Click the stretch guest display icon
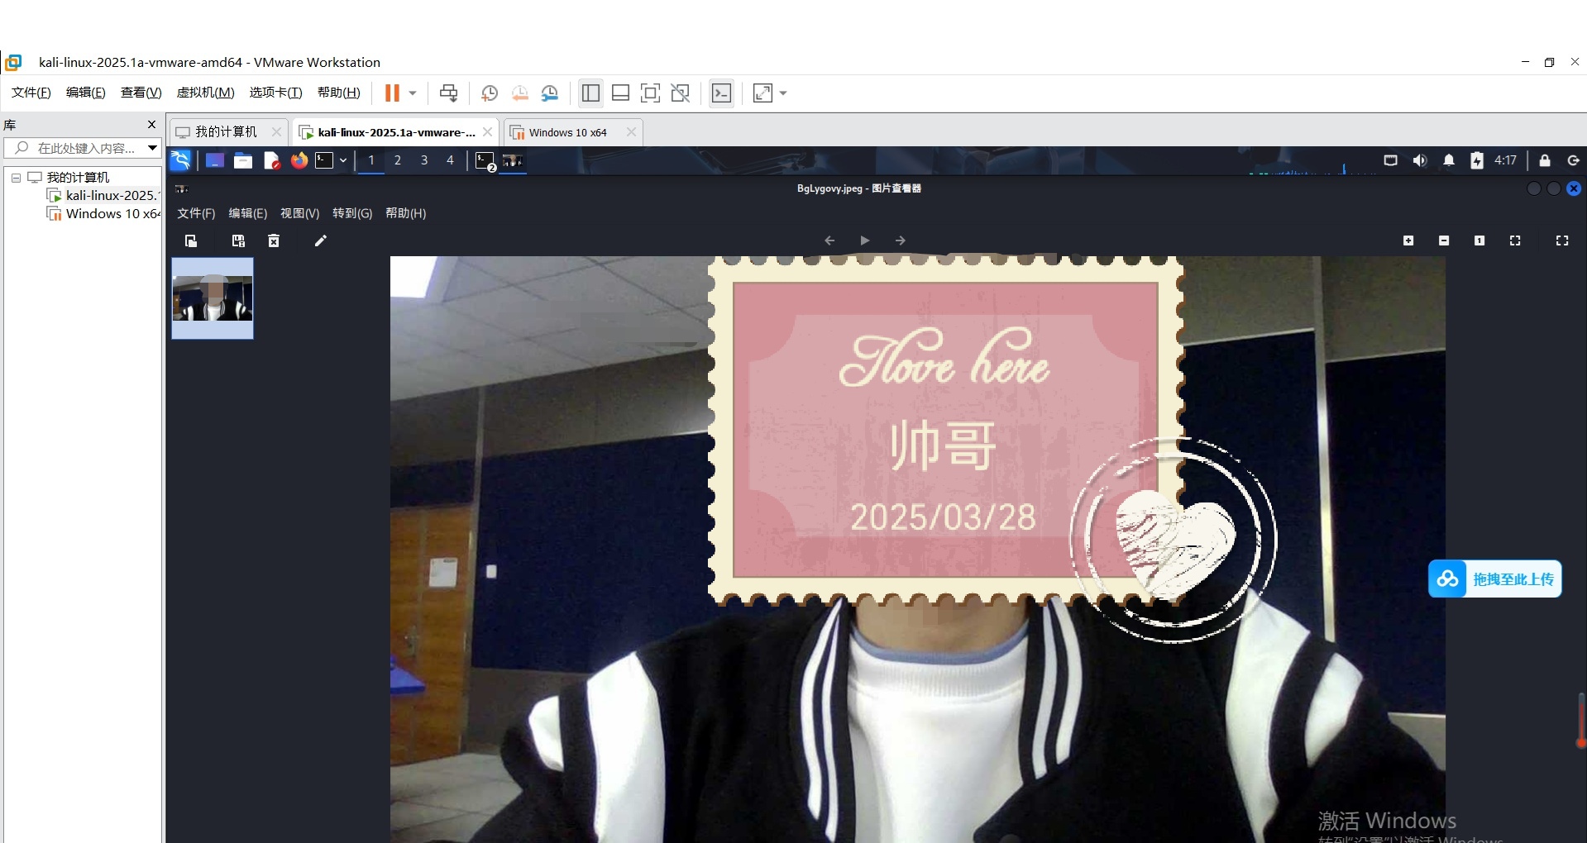Image resolution: width=1587 pixels, height=843 pixels. [762, 93]
